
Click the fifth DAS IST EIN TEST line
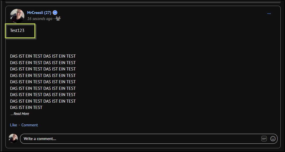click(43, 82)
